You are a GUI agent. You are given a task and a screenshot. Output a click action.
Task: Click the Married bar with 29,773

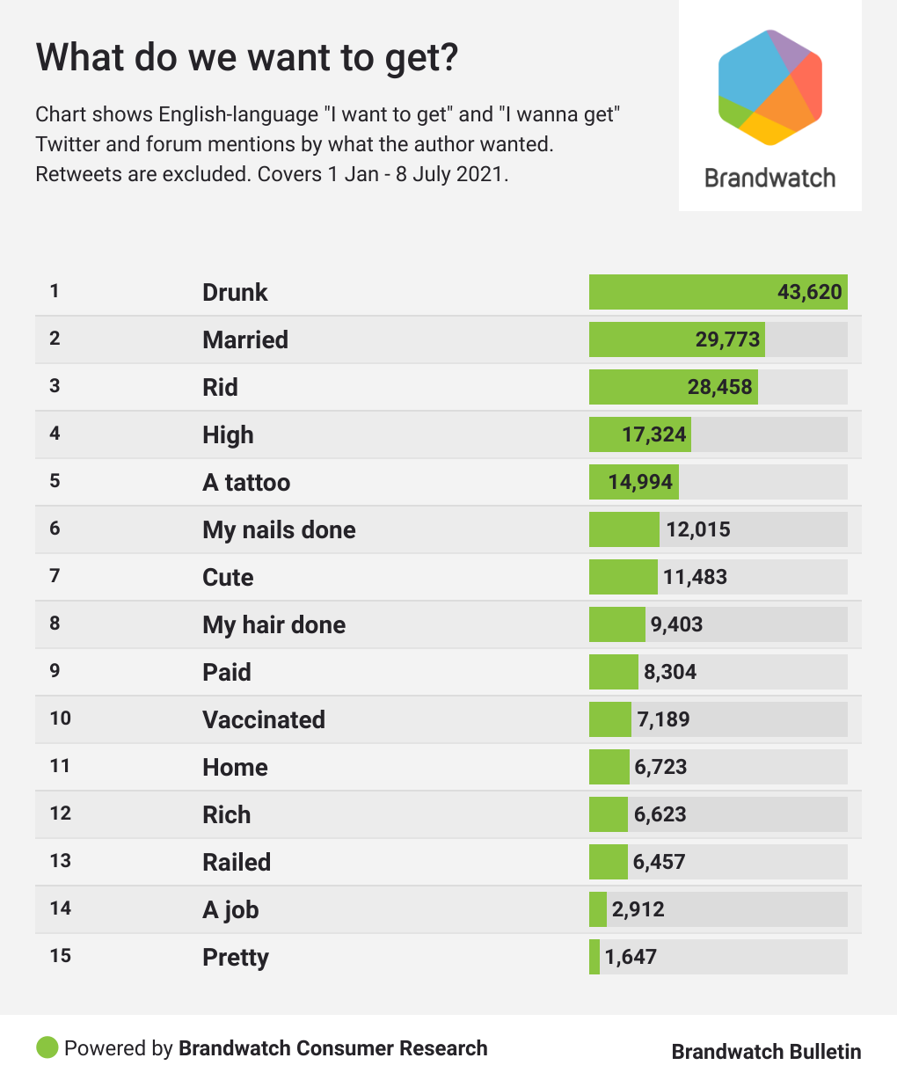pos(676,339)
